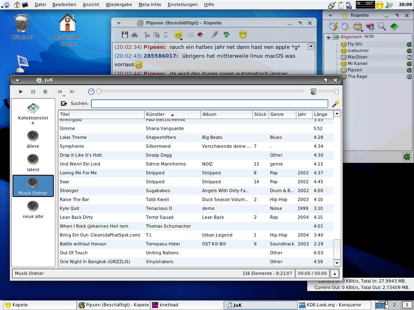The height and width of the screenshot is (310, 414).
Task: Select the Kollektionsliste playlist
Action: point(33,113)
